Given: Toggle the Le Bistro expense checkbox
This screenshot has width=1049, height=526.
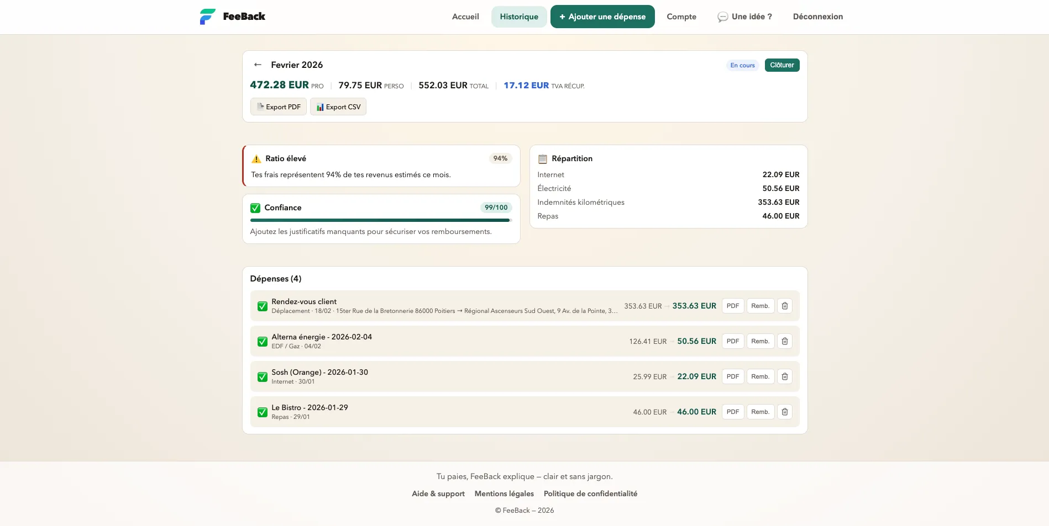Looking at the screenshot, I should pyautogui.click(x=263, y=412).
